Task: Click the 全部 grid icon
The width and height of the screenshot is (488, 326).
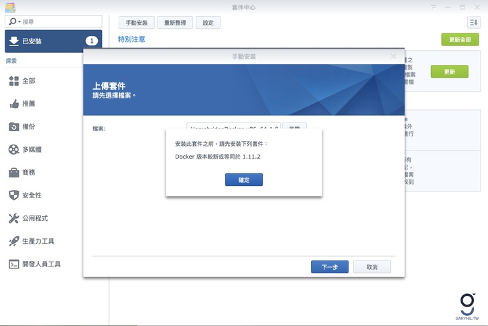Action: pos(13,81)
